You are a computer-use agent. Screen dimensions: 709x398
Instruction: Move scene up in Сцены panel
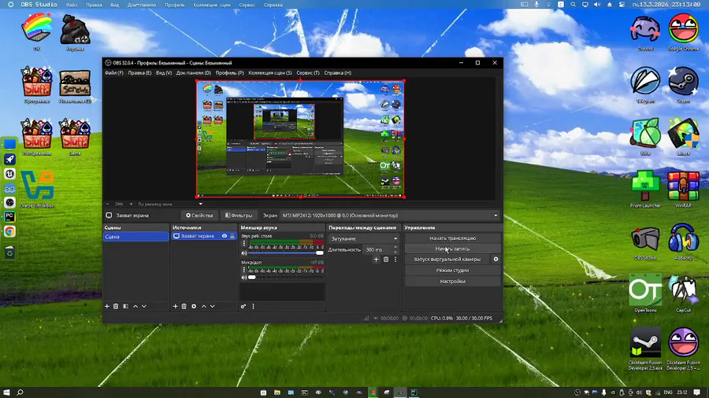tap(135, 307)
